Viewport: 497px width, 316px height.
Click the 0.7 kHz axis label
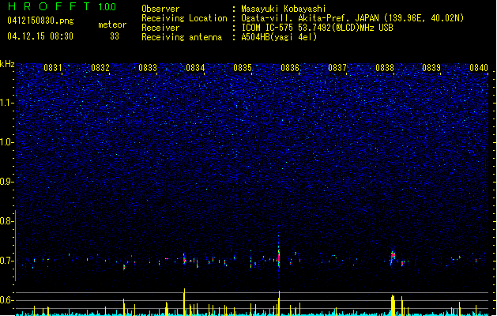[x=7, y=261]
